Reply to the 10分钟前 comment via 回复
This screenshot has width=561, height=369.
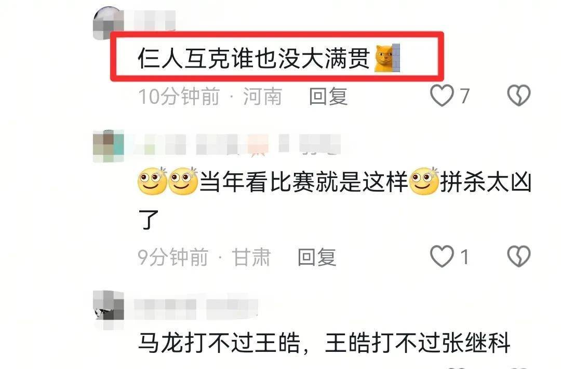click(328, 96)
